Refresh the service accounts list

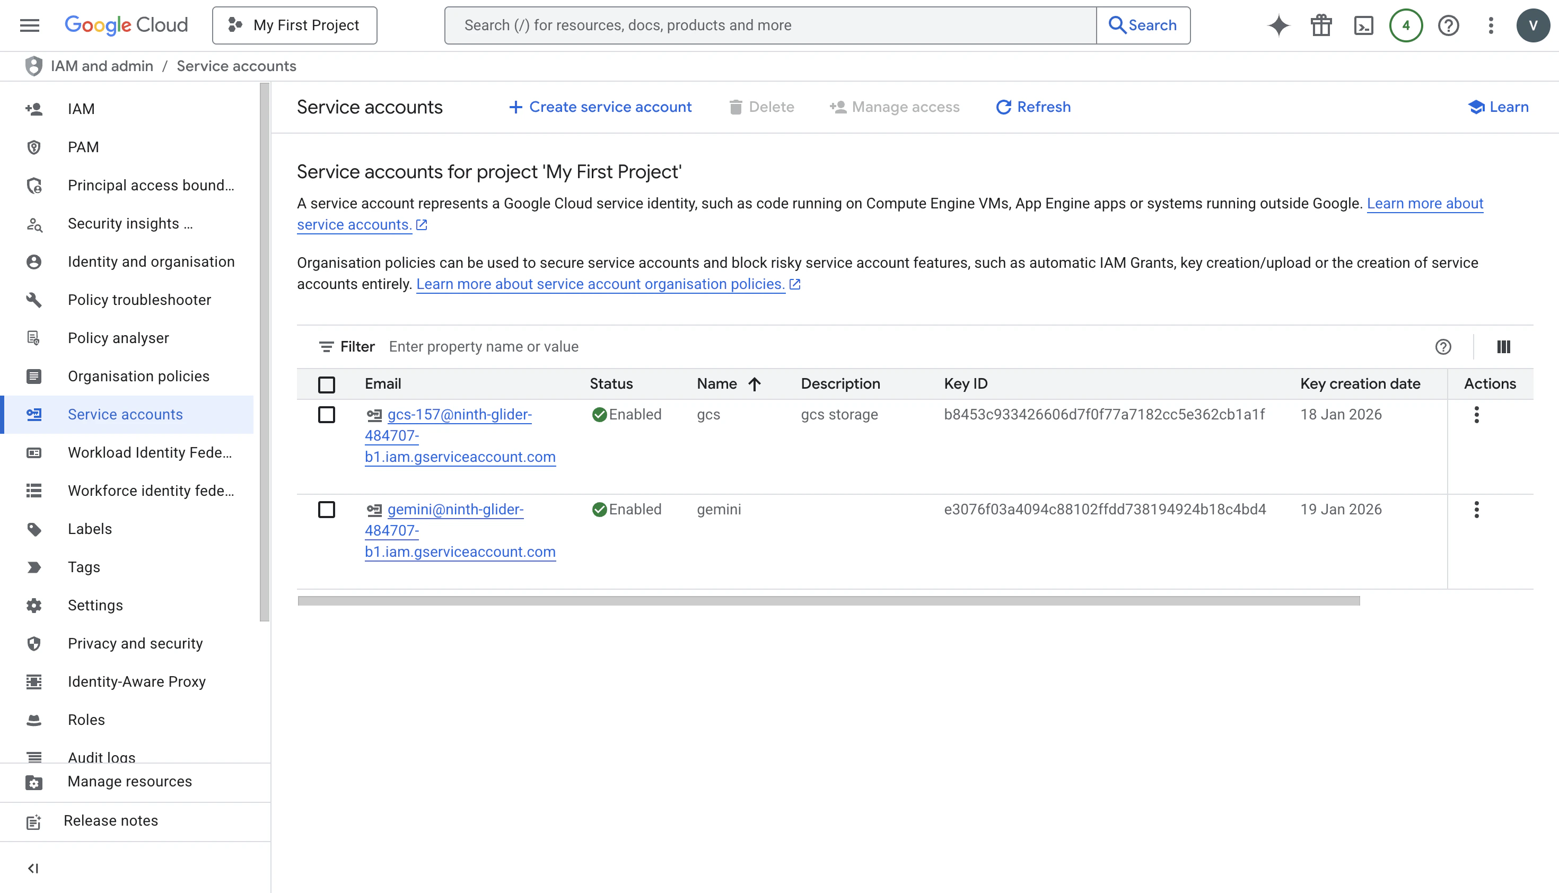pos(1034,107)
